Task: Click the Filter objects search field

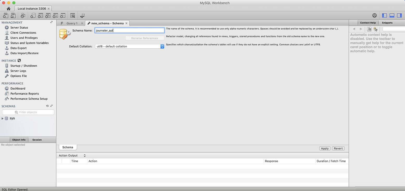Action: click(28, 112)
